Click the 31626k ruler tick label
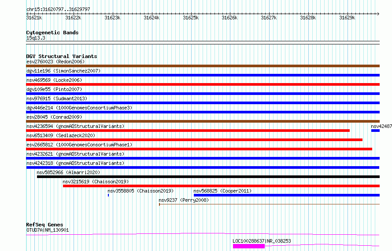This screenshot has height=251, width=392. (x=229, y=18)
